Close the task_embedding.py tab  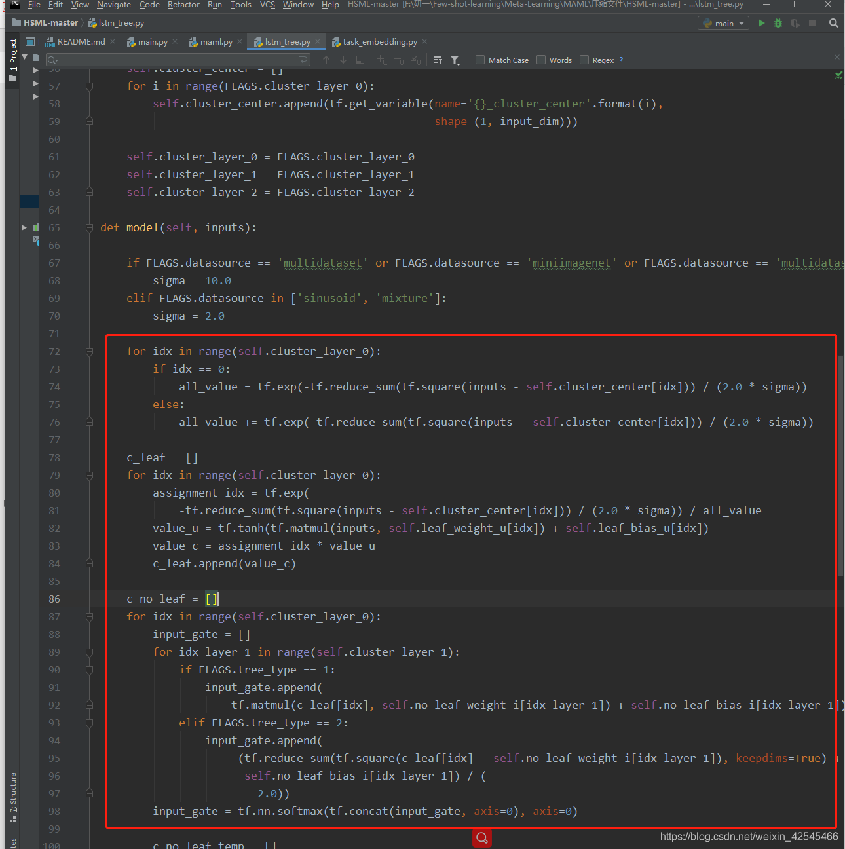[x=424, y=41]
